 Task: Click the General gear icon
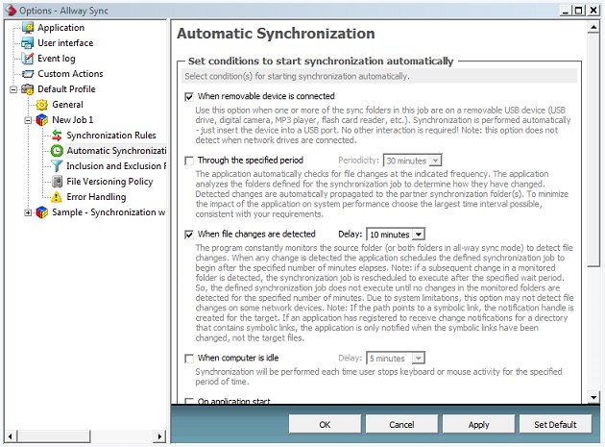tap(41, 105)
